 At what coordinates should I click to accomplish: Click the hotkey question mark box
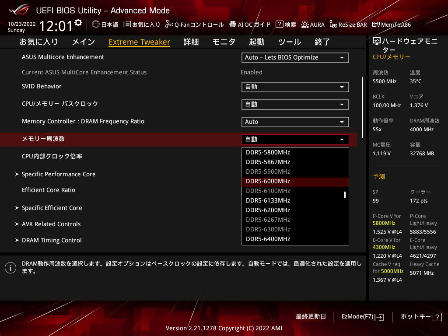tap(437, 317)
